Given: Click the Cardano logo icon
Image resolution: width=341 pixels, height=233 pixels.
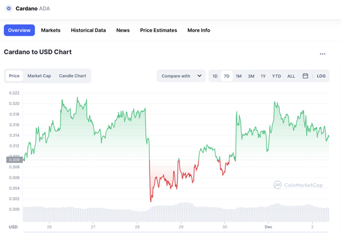Looking at the screenshot, I should pyautogui.click(x=8, y=9).
